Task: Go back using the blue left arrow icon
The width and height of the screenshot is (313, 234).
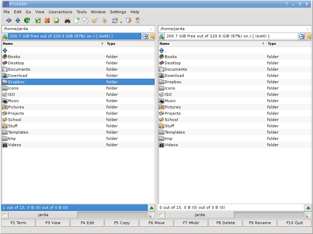Action: pyautogui.click(x=9, y=20)
